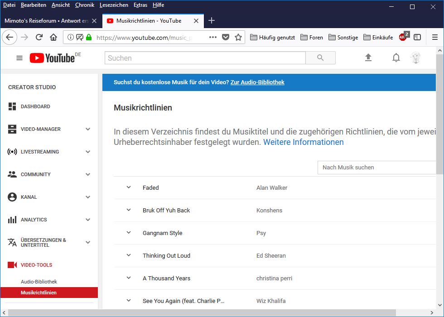The height and width of the screenshot is (317, 444).
Task: Click the YouTube logo
Action: [52, 58]
